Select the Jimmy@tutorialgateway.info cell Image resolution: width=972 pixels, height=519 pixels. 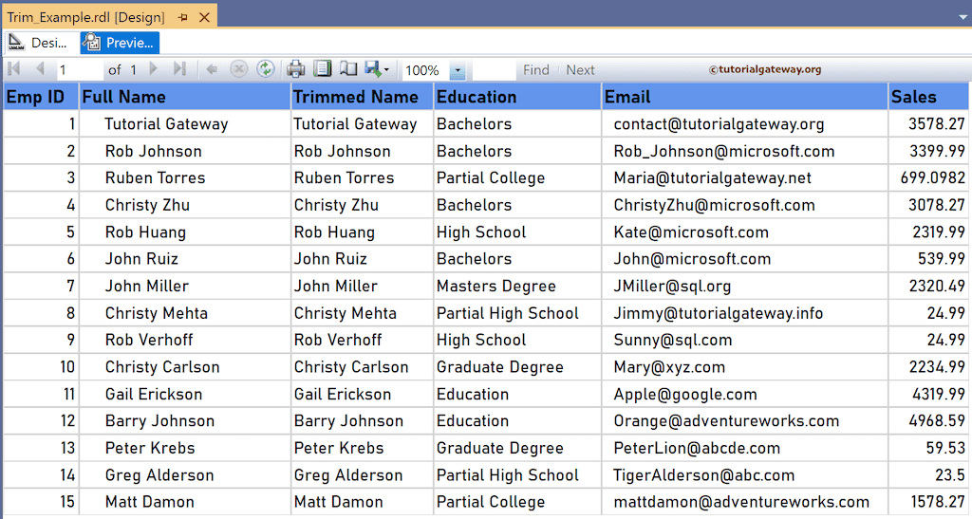745,313
